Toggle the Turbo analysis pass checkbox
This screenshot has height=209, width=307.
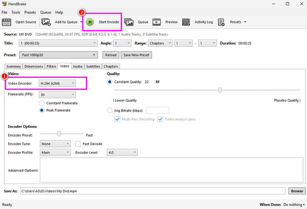click(160, 119)
